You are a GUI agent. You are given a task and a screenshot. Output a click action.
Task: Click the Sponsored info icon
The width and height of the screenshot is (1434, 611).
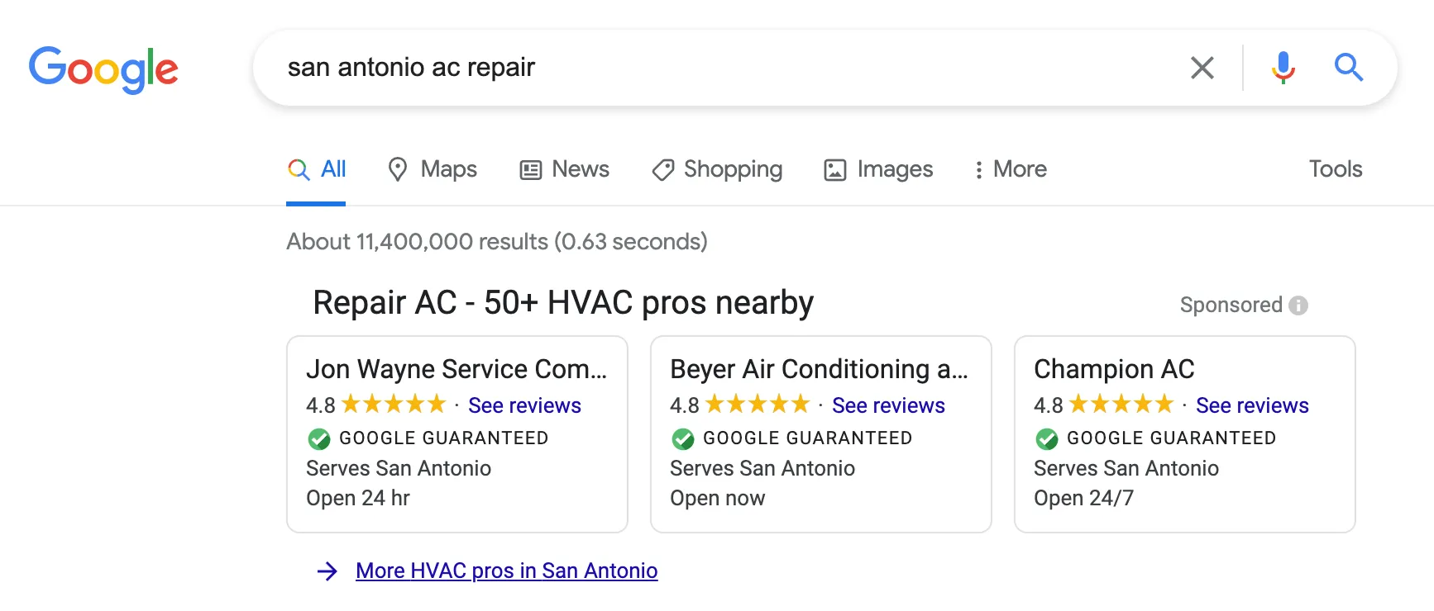pos(1298,305)
